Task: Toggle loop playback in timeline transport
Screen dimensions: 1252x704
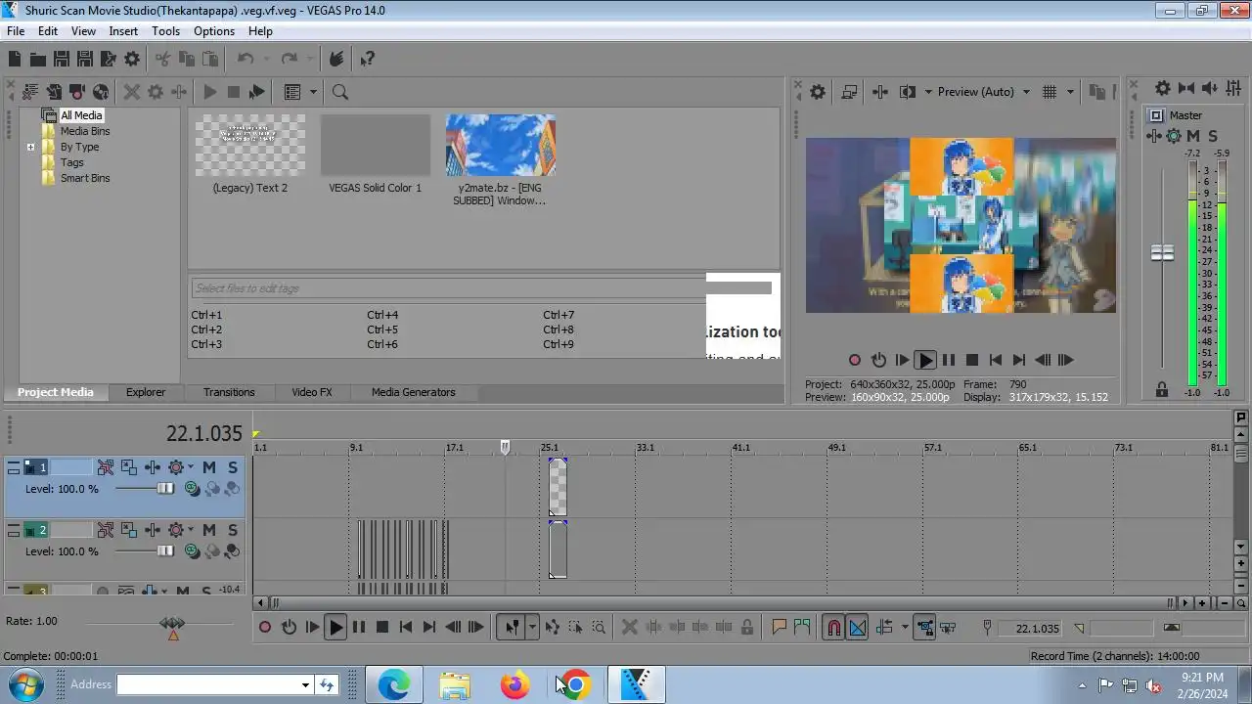Action: (289, 628)
